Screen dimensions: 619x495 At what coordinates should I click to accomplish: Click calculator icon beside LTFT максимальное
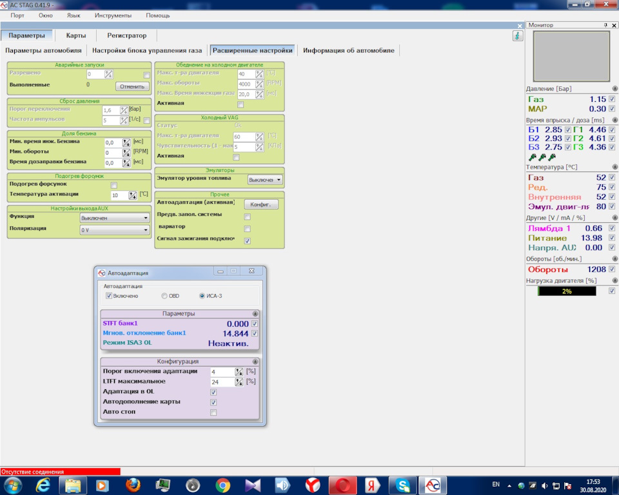tap(239, 382)
